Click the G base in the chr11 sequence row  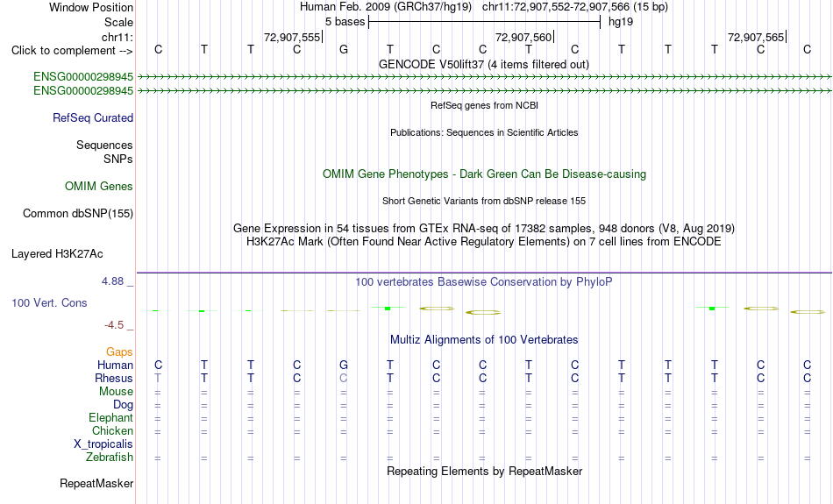(x=344, y=49)
